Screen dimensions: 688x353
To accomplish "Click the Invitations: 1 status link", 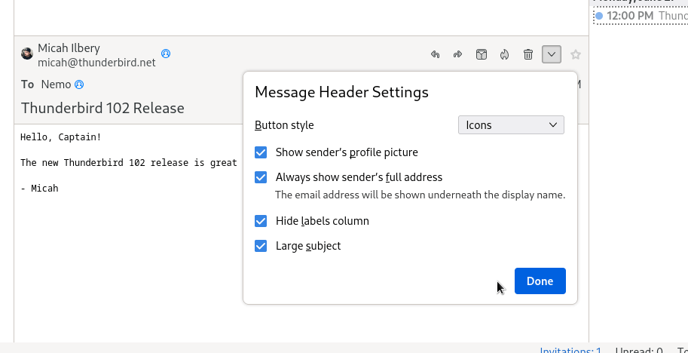I will (x=570, y=350).
